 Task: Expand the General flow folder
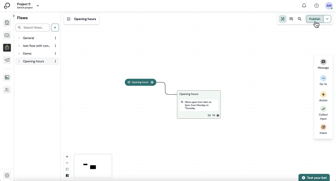click(x=19, y=38)
